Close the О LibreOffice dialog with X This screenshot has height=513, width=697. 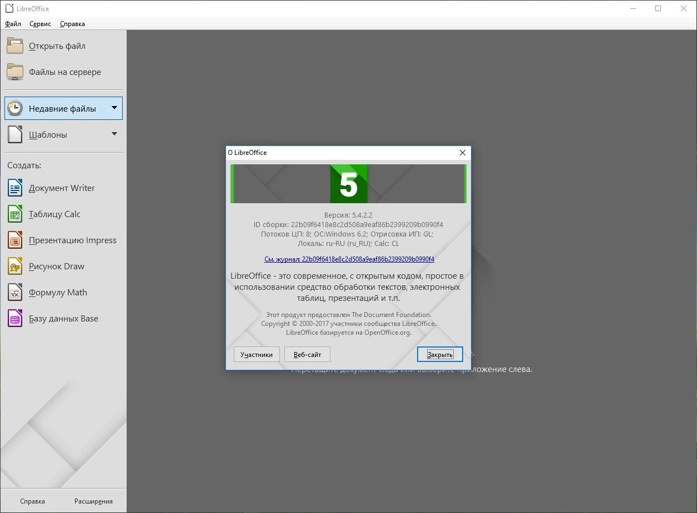[462, 152]
